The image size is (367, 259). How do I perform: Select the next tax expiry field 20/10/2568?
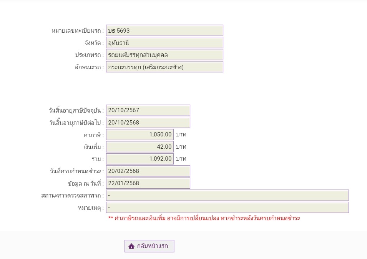(148, 122)
